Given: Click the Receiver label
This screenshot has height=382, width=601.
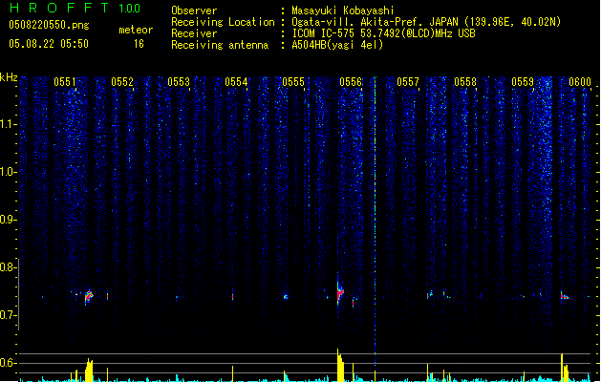Looking at the screenshot, I should coord(194,33).
